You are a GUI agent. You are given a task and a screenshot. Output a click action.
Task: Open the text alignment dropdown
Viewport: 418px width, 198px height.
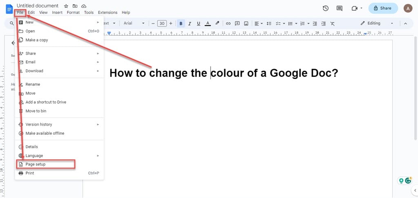click(x=258, y=23)
